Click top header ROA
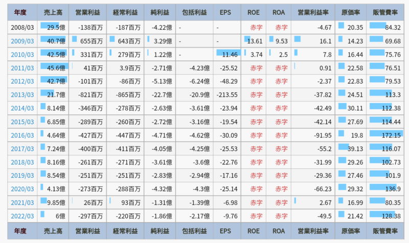 tap(279, 12)
